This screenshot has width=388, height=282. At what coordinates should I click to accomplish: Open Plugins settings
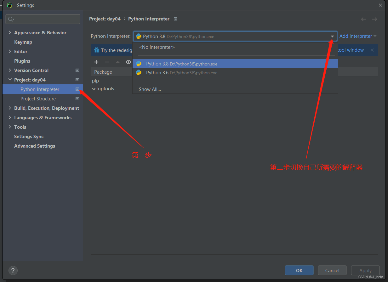pyautogui.click(x=22, y=61)
